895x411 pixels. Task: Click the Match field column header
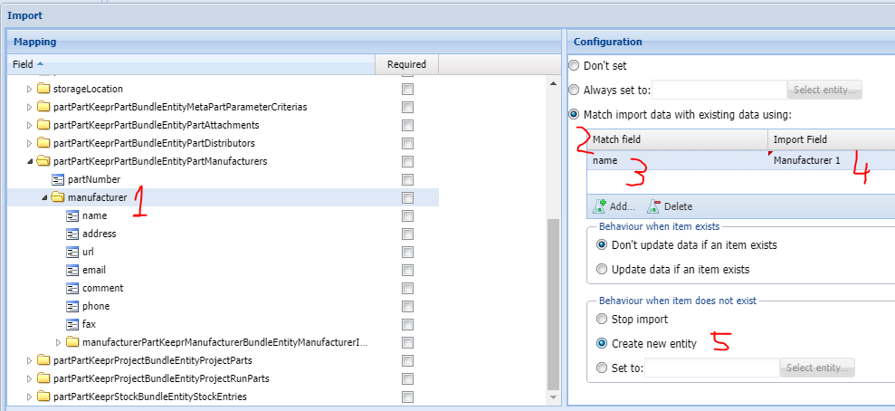678,139
